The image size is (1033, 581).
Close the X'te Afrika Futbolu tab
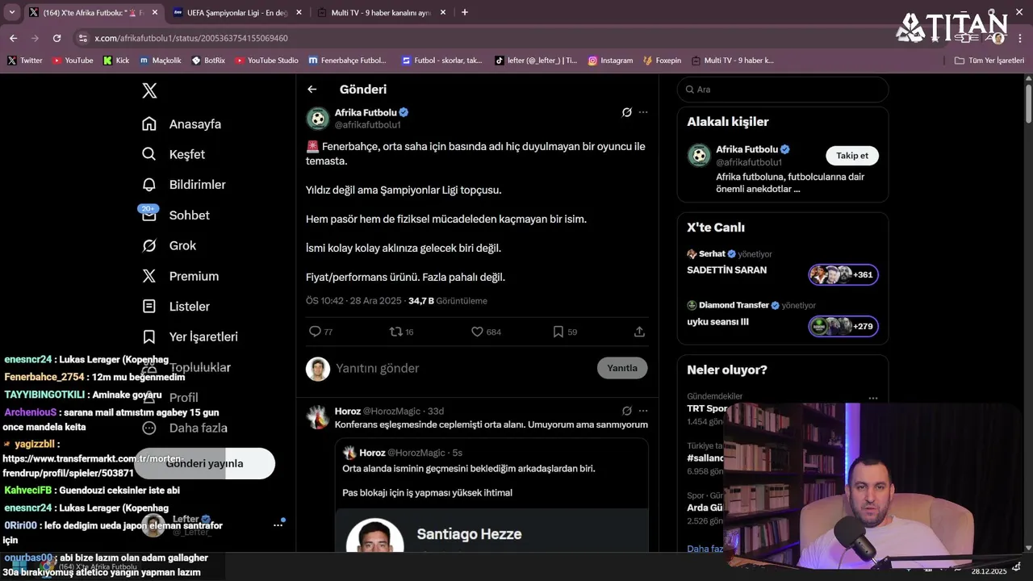pos(155,12)
